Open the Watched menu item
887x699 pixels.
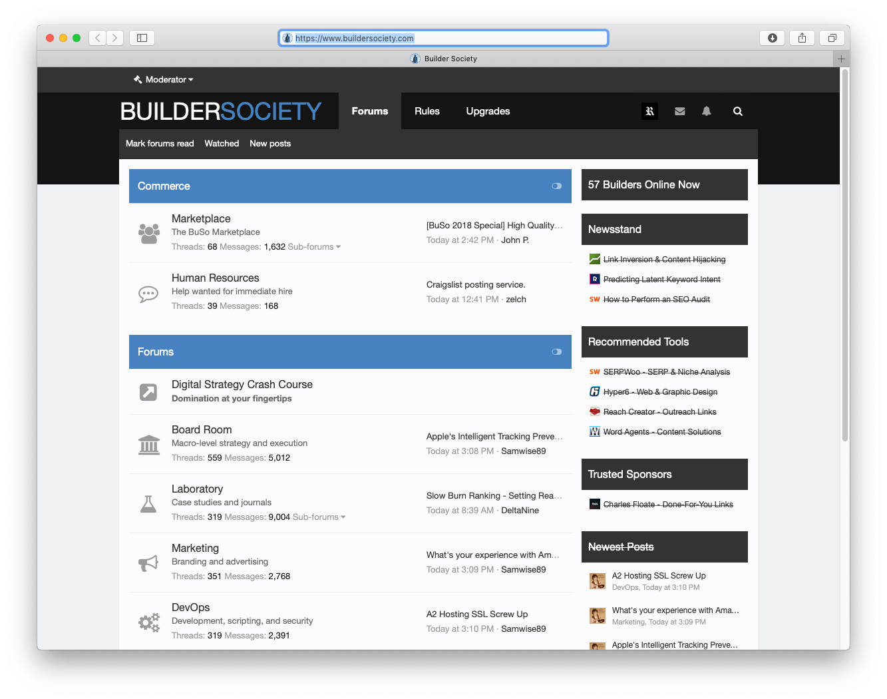tap(222, 143)
